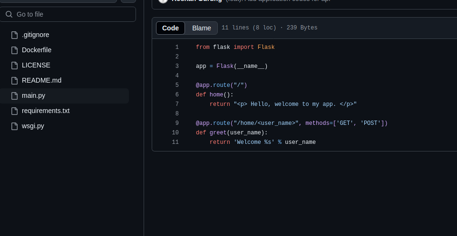Image resolution: width=457 pixels, height=236 pixels.
Task: Switch to the Code view tab
Action: click(x=171, y=28)
